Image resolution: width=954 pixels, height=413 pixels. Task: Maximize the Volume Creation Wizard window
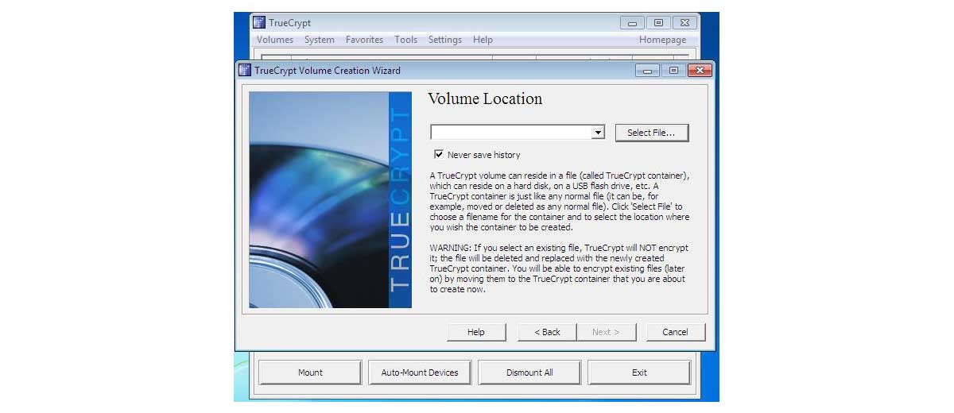[673, 71]
